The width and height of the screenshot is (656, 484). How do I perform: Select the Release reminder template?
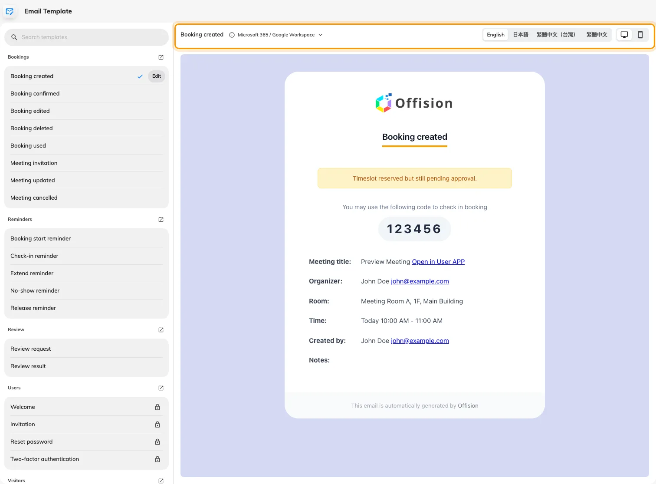point(86,308)
